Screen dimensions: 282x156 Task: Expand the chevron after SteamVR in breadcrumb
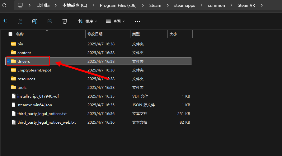pos(262,5)
